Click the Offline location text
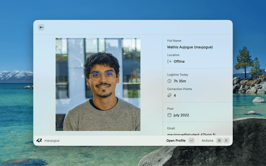Image resolution: width=266 pixels, height=166 pixels. pos(179,61)
